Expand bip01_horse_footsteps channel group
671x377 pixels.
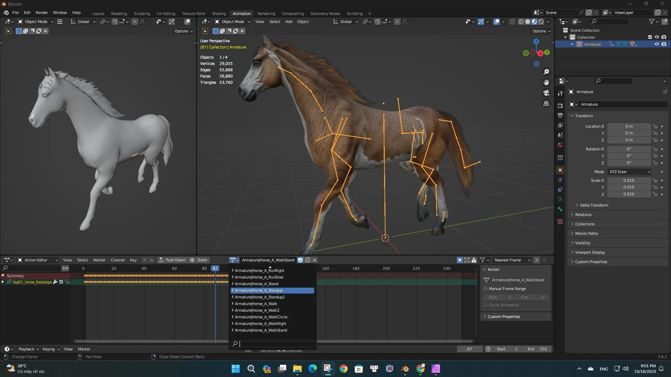click(3, 282)
